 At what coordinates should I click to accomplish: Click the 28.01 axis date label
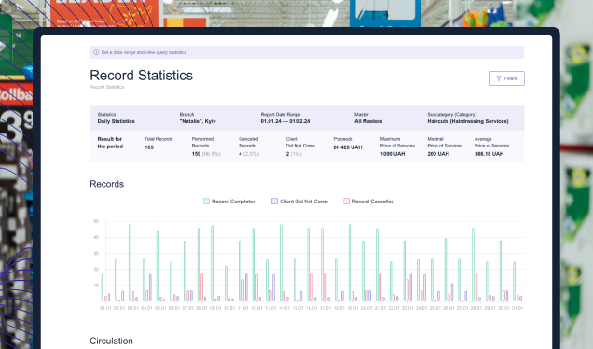pyautogui.click(x=476, y=308)
